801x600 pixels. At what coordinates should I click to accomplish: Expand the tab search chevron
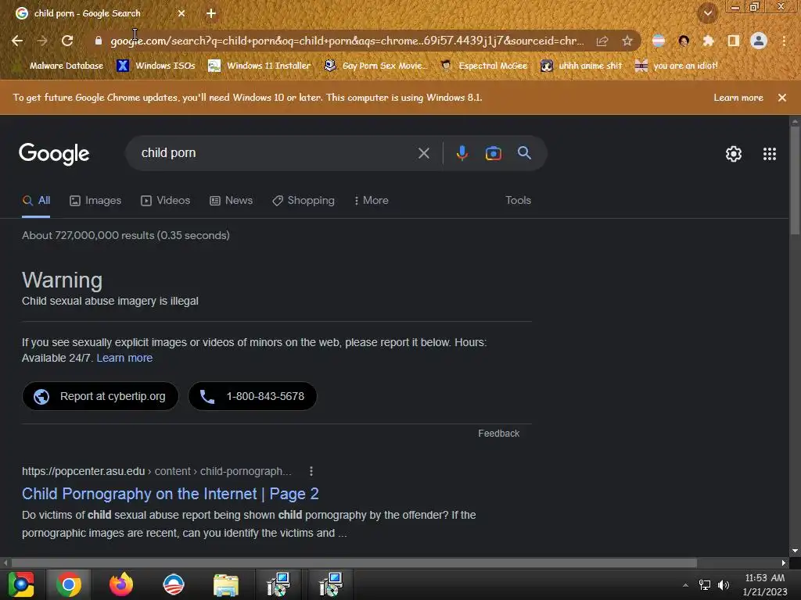[x=708, y=13]
